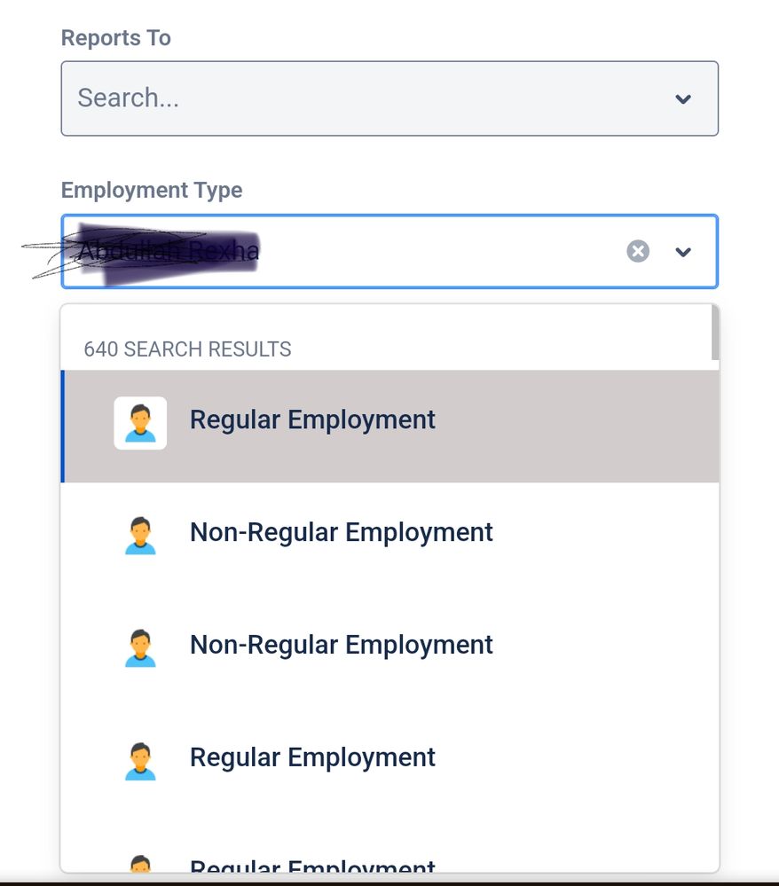The width and height of the screenshot is (779, 886).
Task: Click the first Non-Regular Employment avatar icon
Action: click(x=140, y=535)
